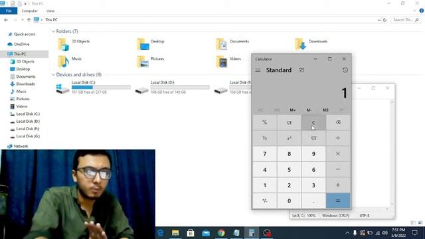Click the MS memory store button

pos(325,110)
